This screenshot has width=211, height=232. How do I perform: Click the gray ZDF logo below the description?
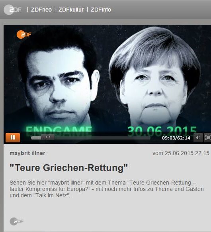pos(17,222)
